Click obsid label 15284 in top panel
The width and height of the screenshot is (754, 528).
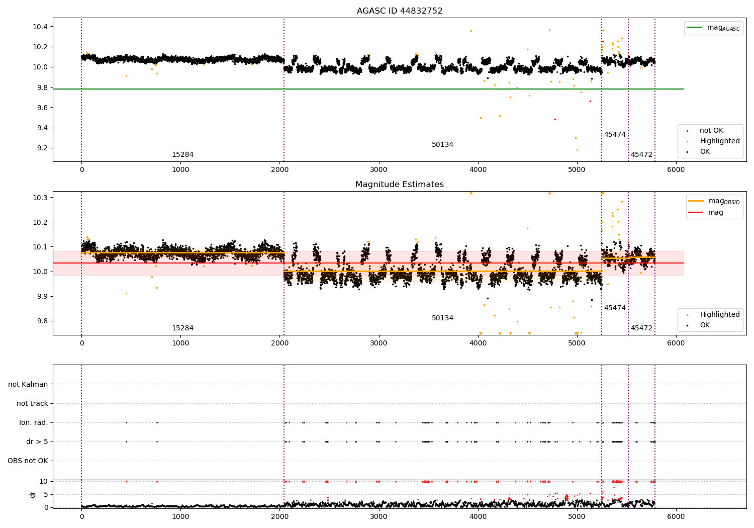point(182,155)
